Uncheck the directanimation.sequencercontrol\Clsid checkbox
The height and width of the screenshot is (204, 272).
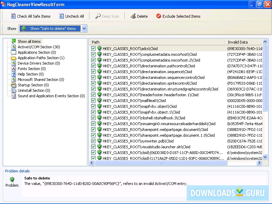point(93,78)
